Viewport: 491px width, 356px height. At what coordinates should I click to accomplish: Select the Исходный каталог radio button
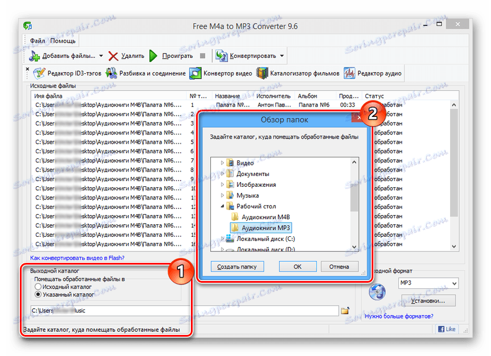coord(38,287)
